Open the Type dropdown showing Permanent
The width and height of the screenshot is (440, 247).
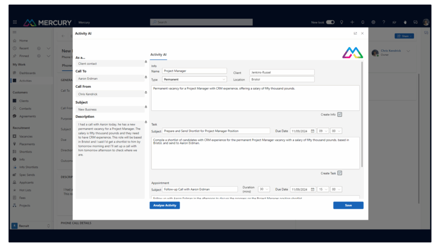click(x=194, y=79)
